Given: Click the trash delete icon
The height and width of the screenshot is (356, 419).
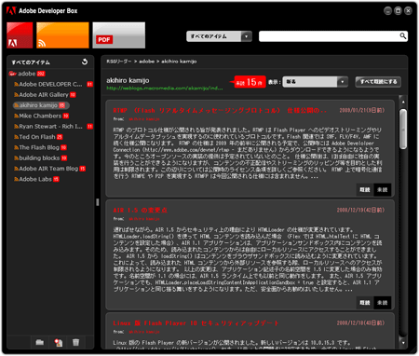Looking at the screenshot, I should point(75,342).
